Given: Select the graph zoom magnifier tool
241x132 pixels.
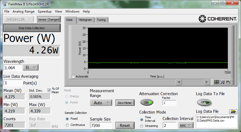Looking at the screenshot, I should 222,82.
